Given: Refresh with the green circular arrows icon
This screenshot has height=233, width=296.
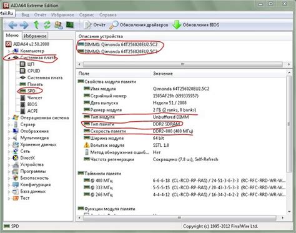Looking at the screenshot, I should click(x=47, y=25).
